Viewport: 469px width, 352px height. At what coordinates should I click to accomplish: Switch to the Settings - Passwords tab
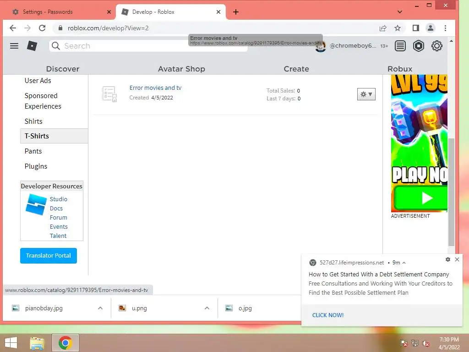coord(60,12)
